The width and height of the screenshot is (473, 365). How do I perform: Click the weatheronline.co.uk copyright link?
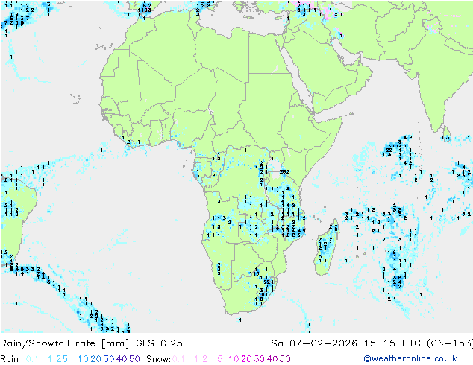[410, 358]
